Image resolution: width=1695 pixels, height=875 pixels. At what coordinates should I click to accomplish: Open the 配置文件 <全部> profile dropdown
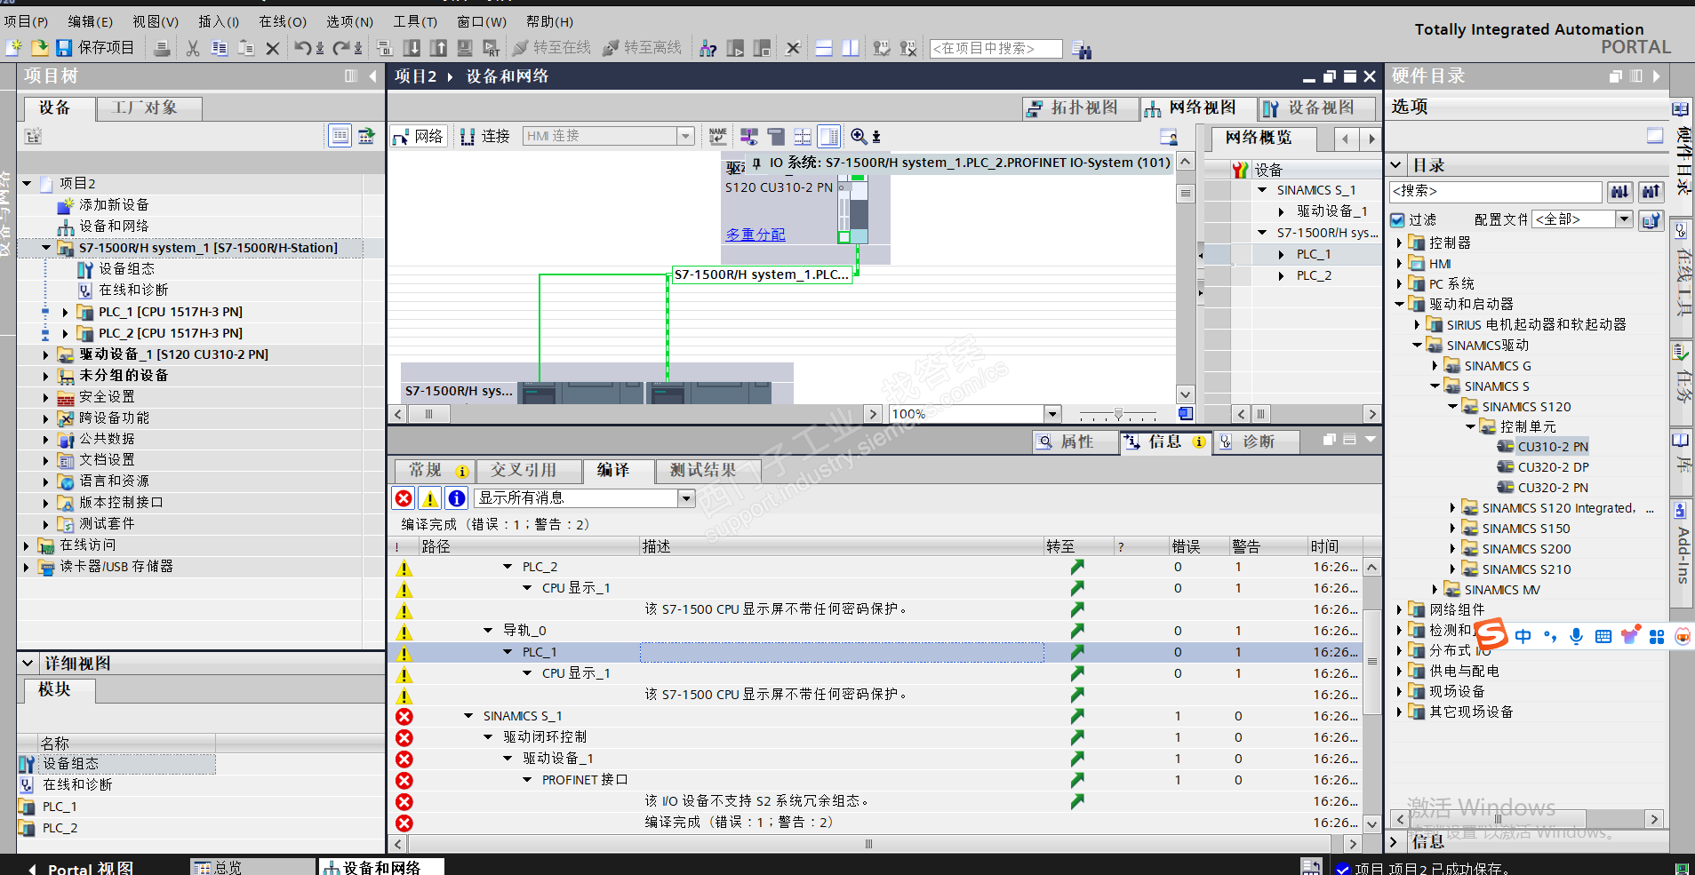pos(1624,219)
